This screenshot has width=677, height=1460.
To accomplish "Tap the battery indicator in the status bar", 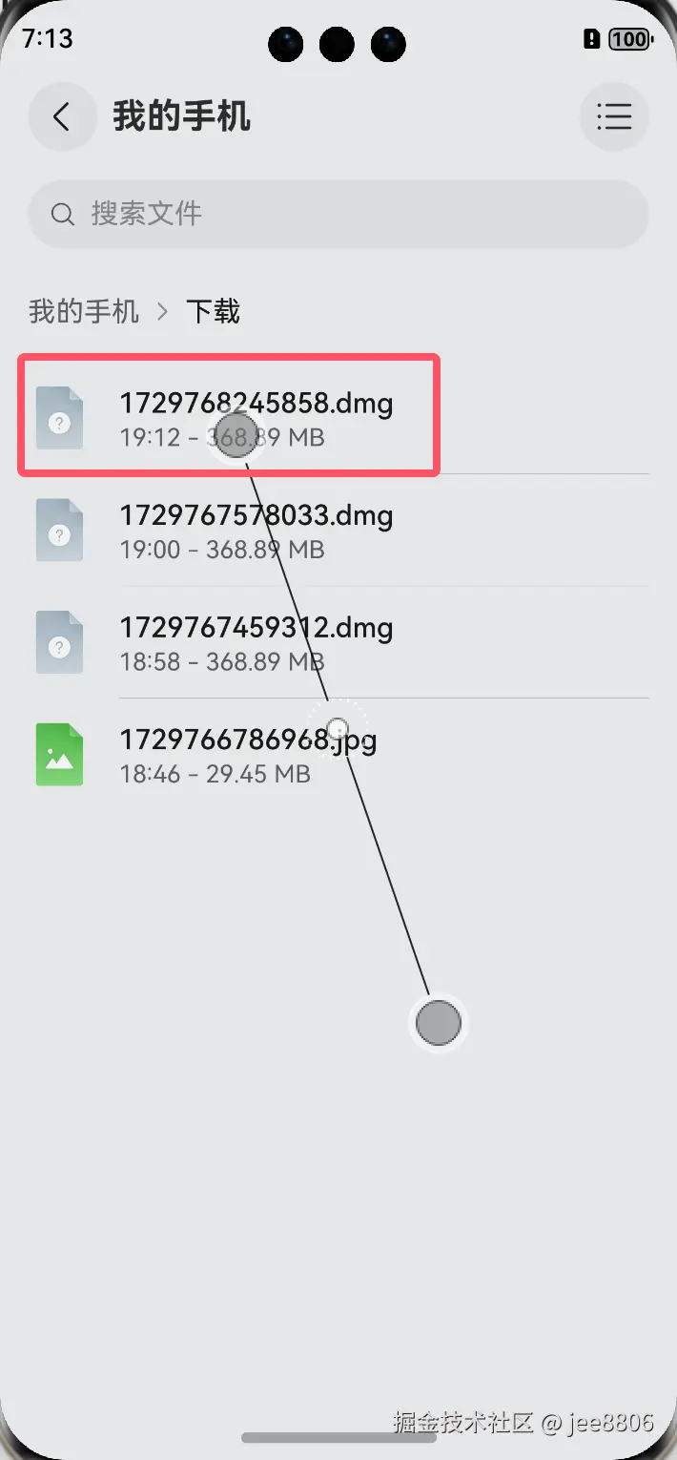I will tap(629, 39).
